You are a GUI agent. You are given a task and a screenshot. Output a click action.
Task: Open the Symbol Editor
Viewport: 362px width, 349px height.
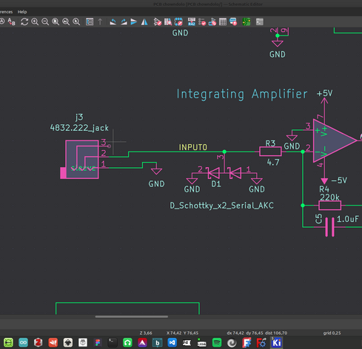158,21
